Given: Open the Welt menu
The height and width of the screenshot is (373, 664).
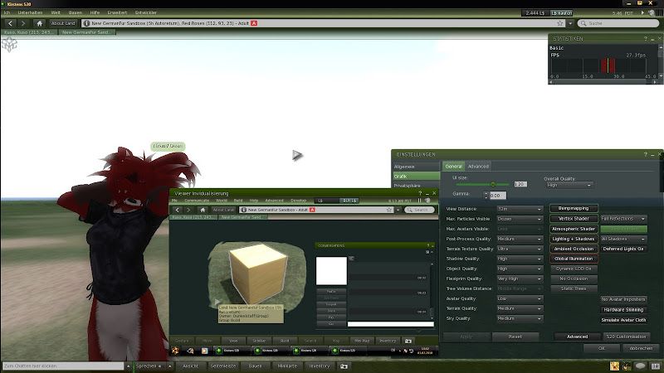Looking at the screenshot, I should tap(56, 12).
